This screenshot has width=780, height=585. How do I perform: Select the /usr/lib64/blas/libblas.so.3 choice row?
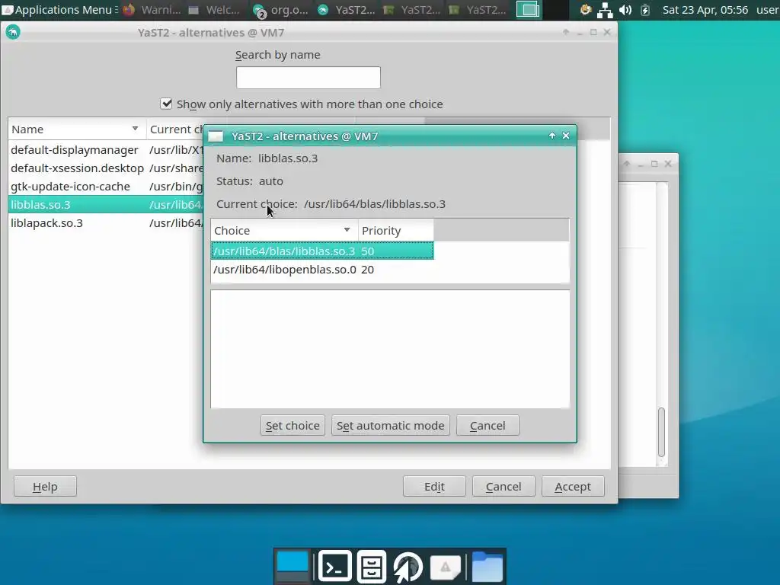click(322, 251)
